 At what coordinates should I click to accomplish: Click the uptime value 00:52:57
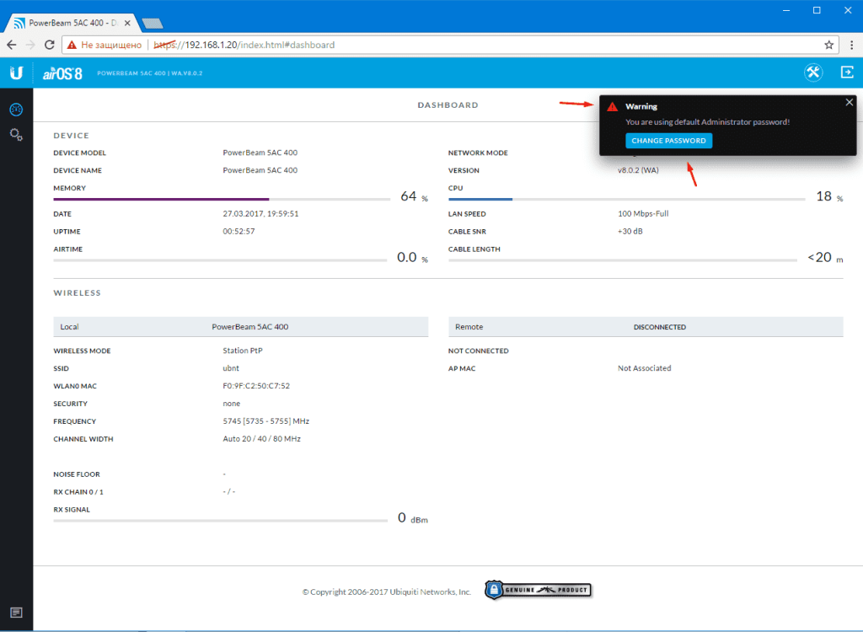239,231
